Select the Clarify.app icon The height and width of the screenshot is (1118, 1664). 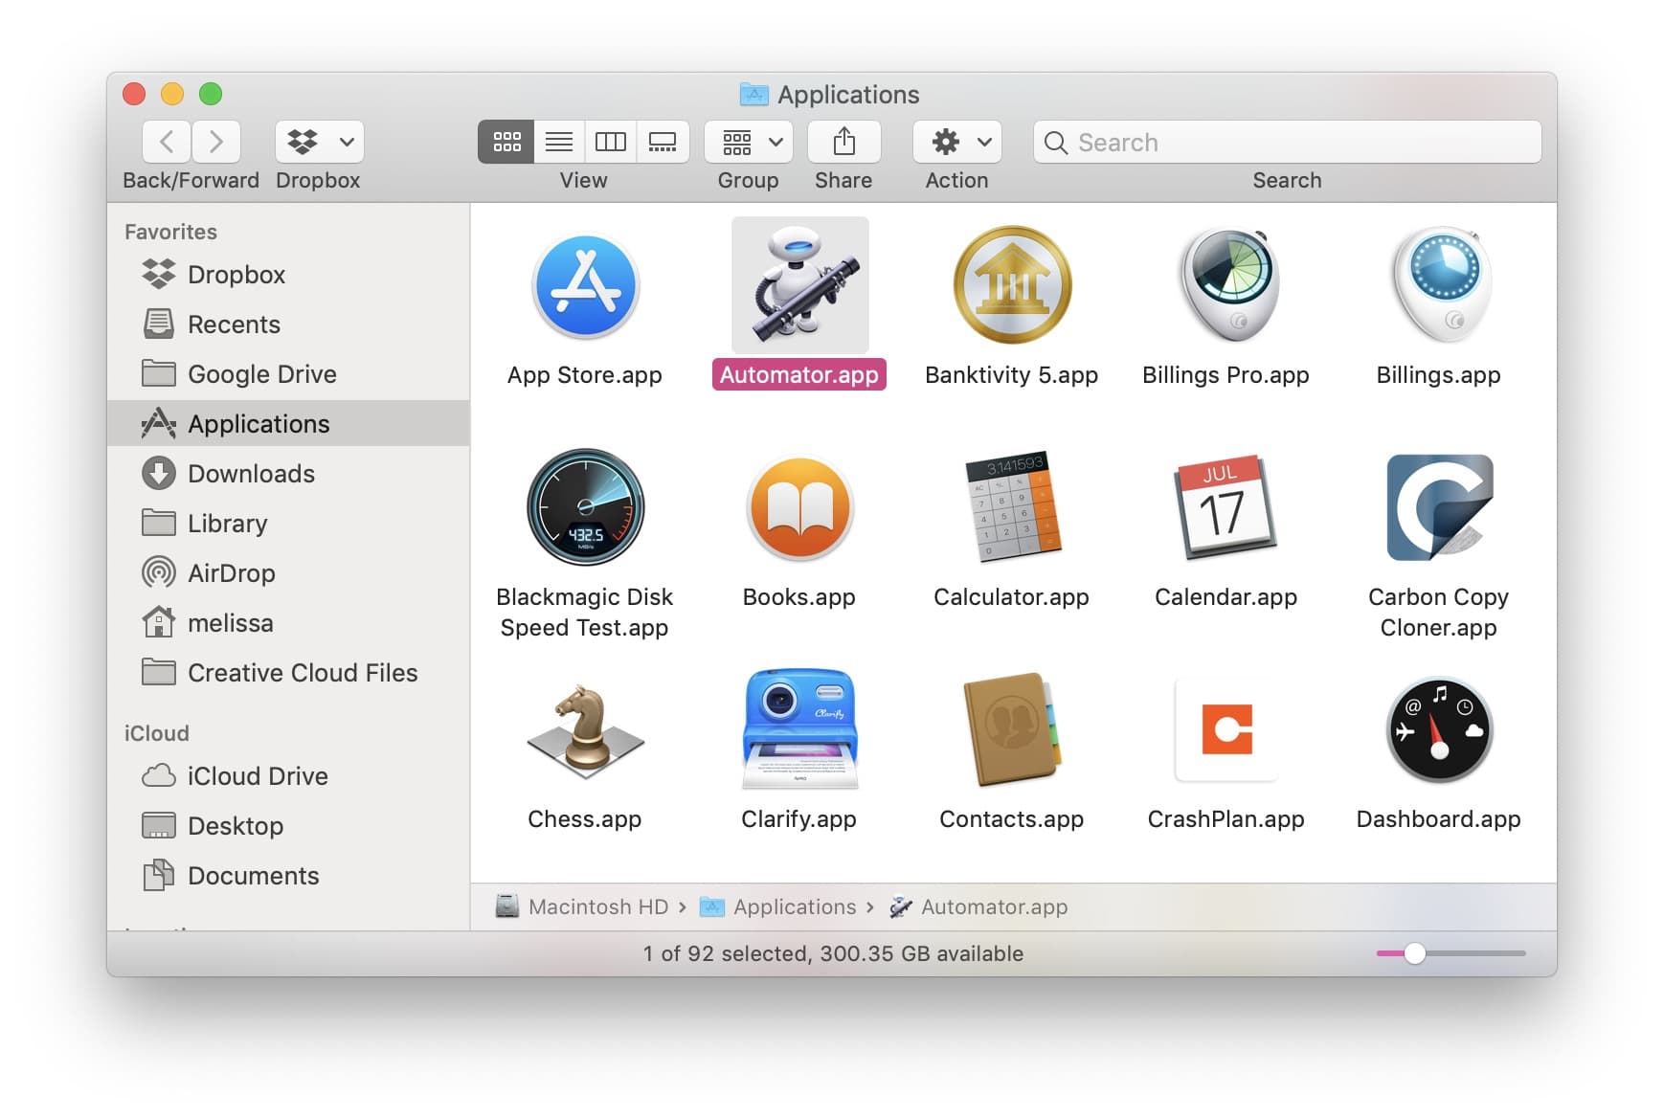pyautogui.click(x=799, y=728)
